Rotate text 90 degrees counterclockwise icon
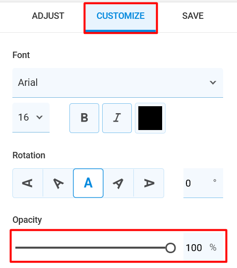Screen dimensions: 237x268 pyautogui.click(x=28, y=183)
